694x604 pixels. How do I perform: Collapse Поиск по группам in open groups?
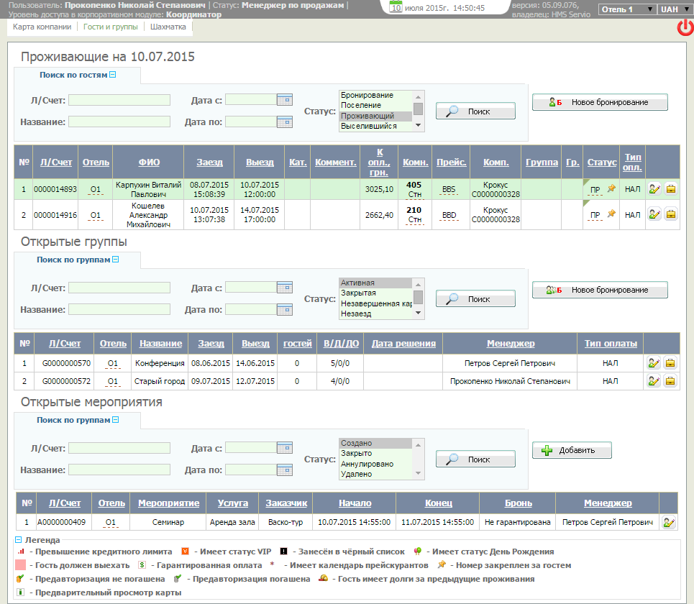116,260
